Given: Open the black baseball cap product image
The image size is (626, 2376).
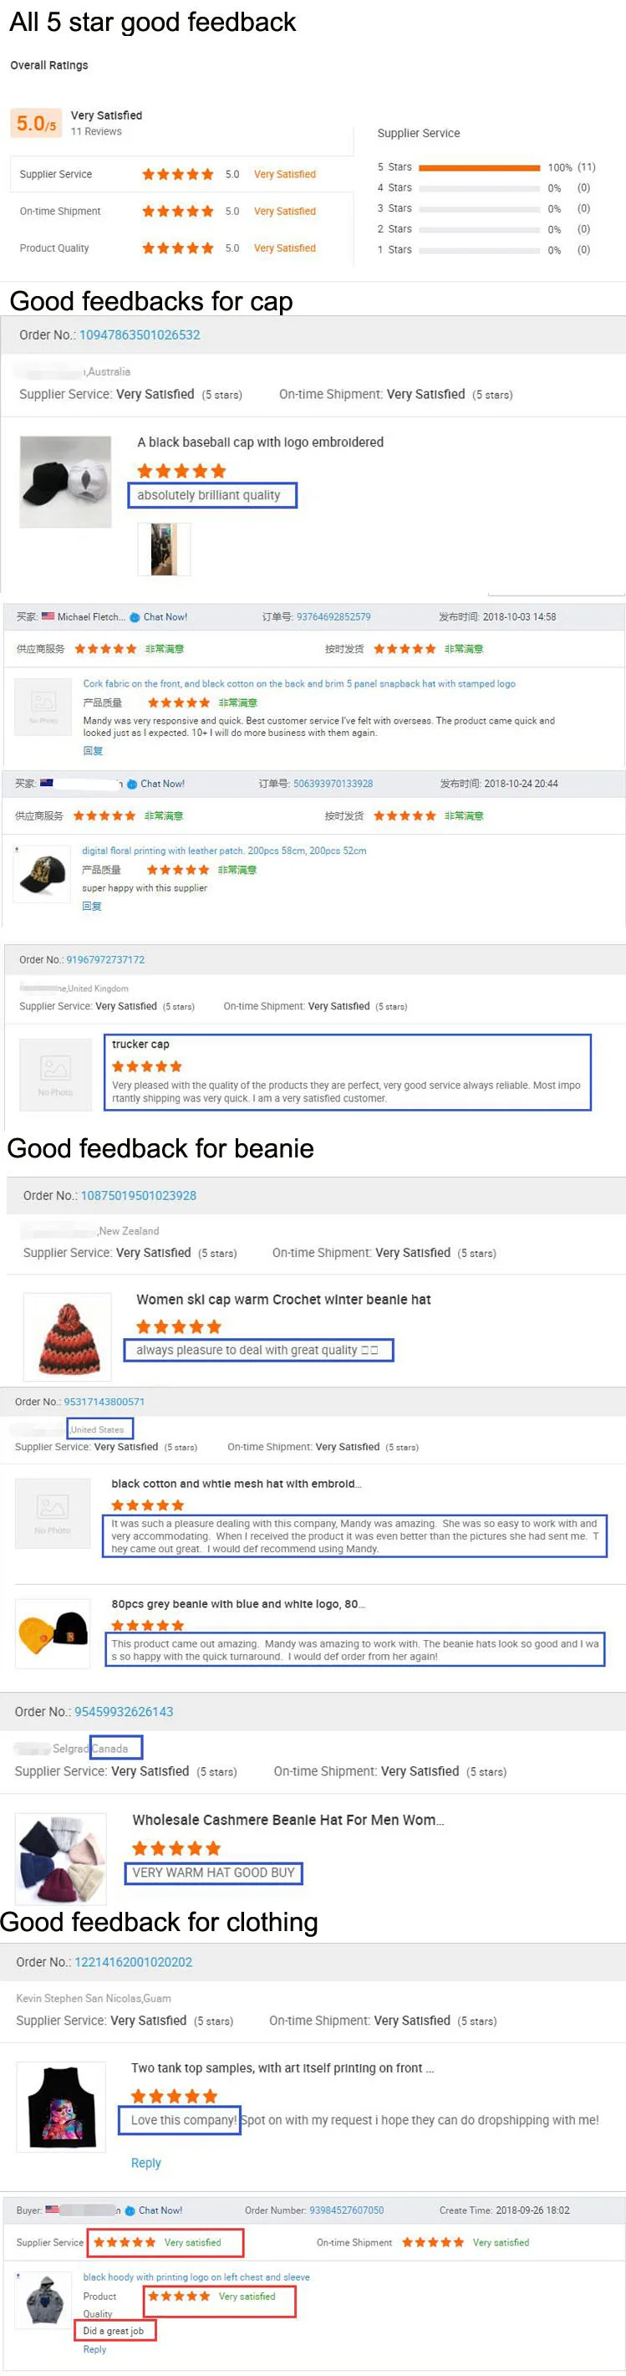Looking at the screenshot, I should click(65, 483).
